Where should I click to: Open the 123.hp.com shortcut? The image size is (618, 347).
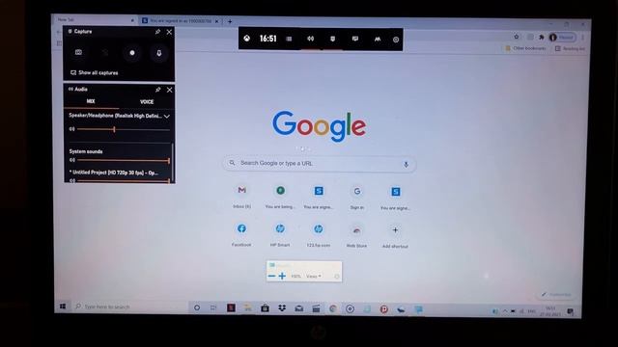coord(318,235)
